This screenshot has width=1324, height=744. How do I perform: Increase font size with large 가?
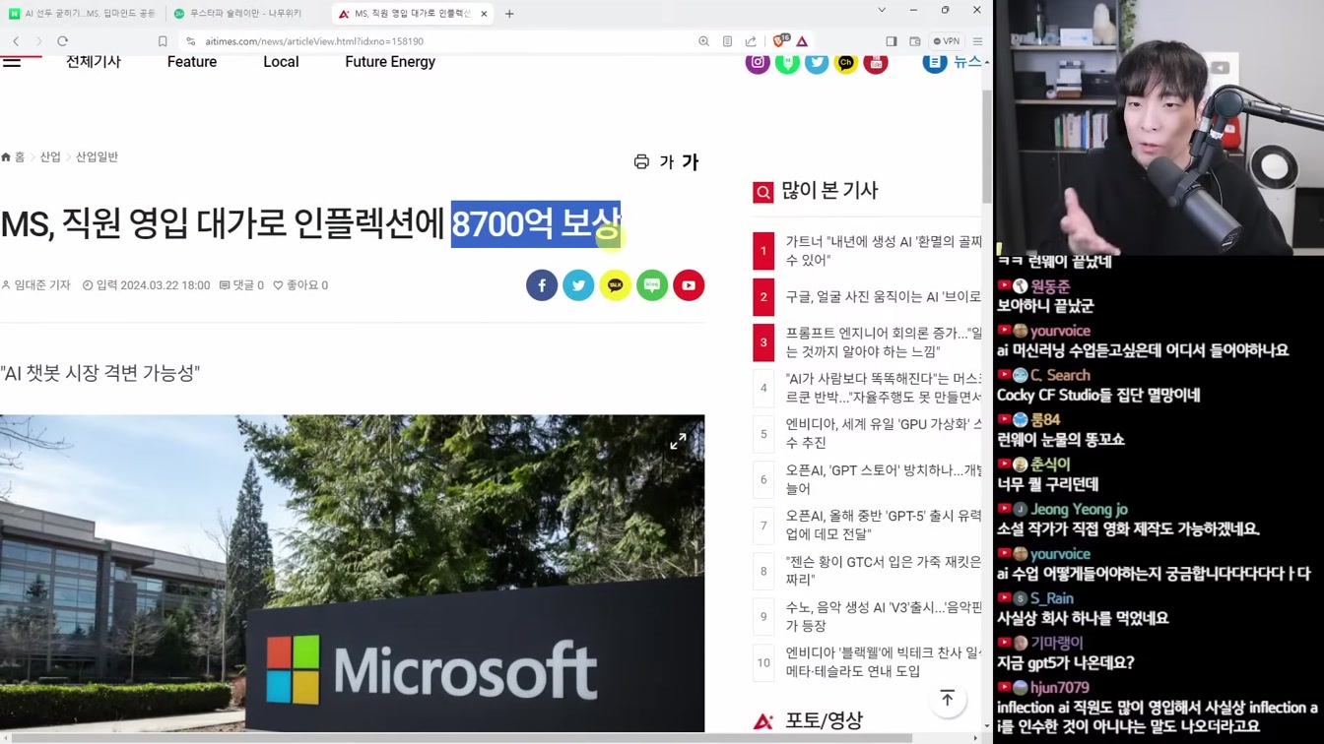(x=690, y=162)
